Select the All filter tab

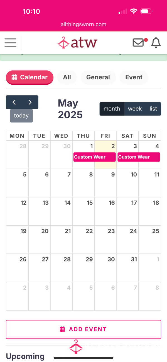pyautogui.click(x=67, y=77)
